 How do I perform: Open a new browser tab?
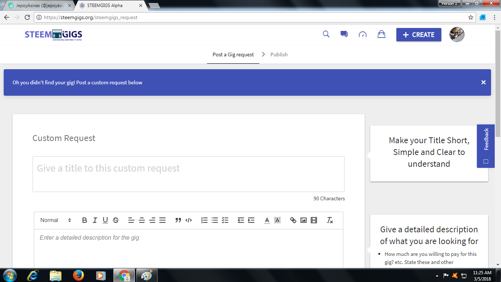point(154,6)
